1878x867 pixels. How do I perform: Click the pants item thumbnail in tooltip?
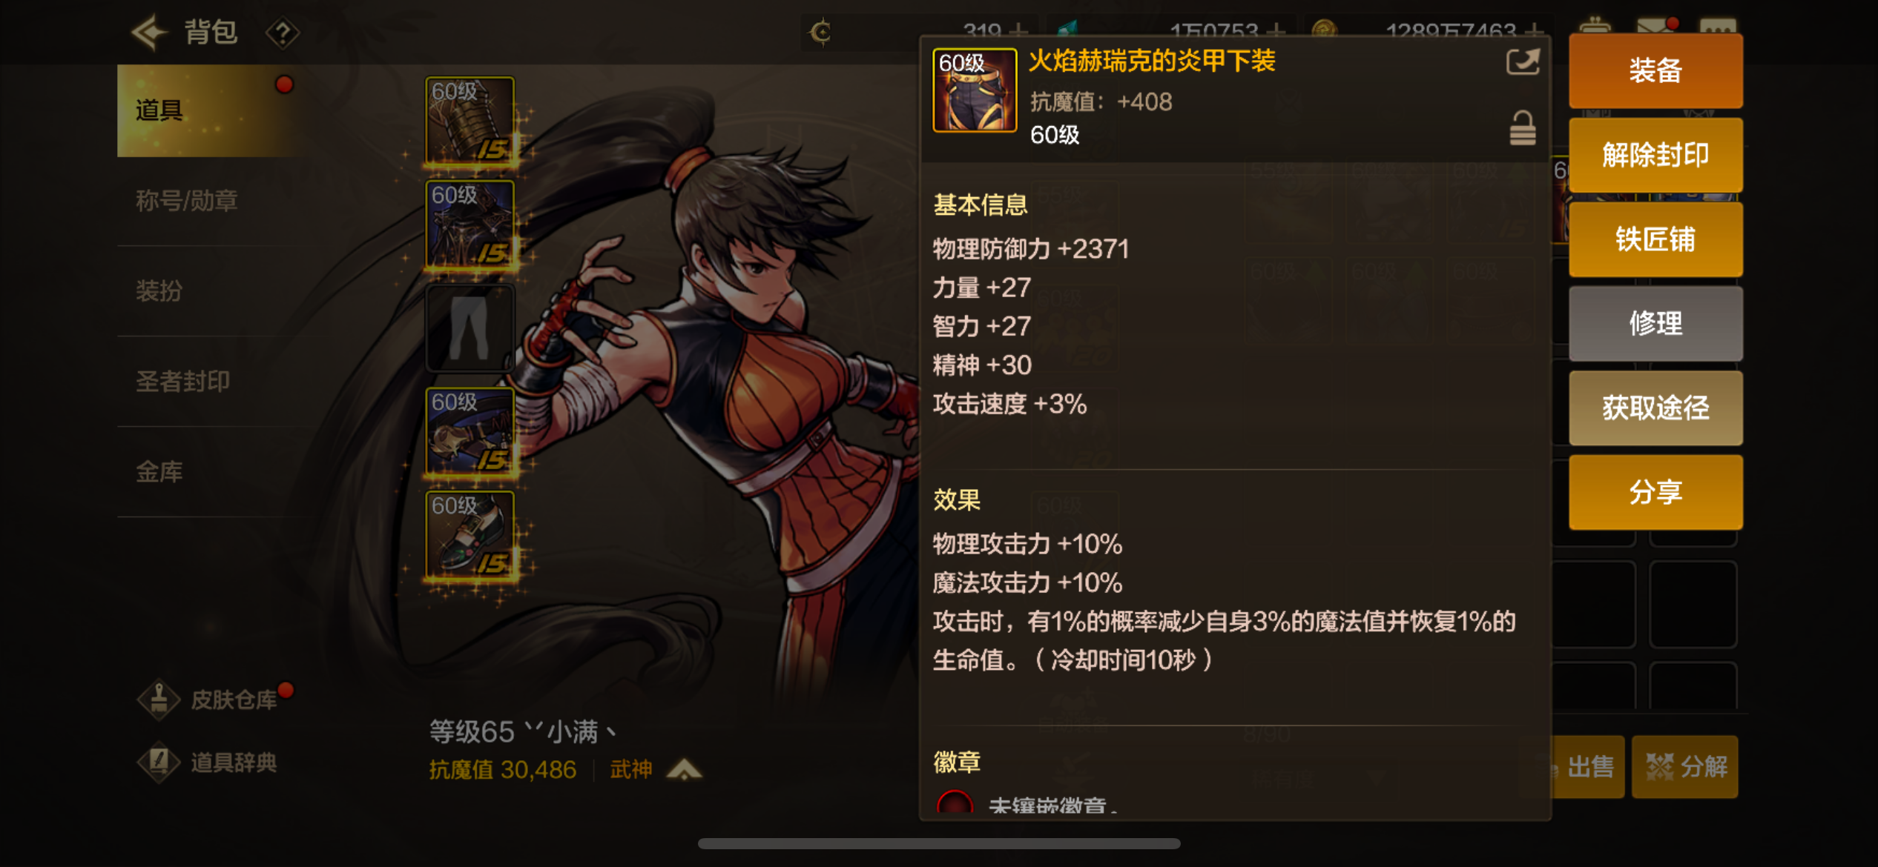pos(975,90)
